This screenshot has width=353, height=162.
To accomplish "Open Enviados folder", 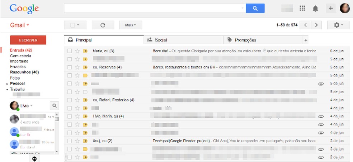I will pyautogui.click(x=18, y=67).
